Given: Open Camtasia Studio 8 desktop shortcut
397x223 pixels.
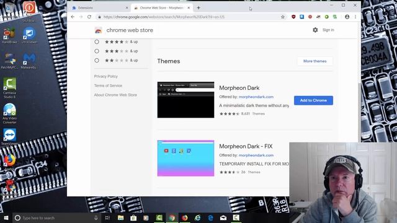Looking at the screenshot, I should (10, 88).
